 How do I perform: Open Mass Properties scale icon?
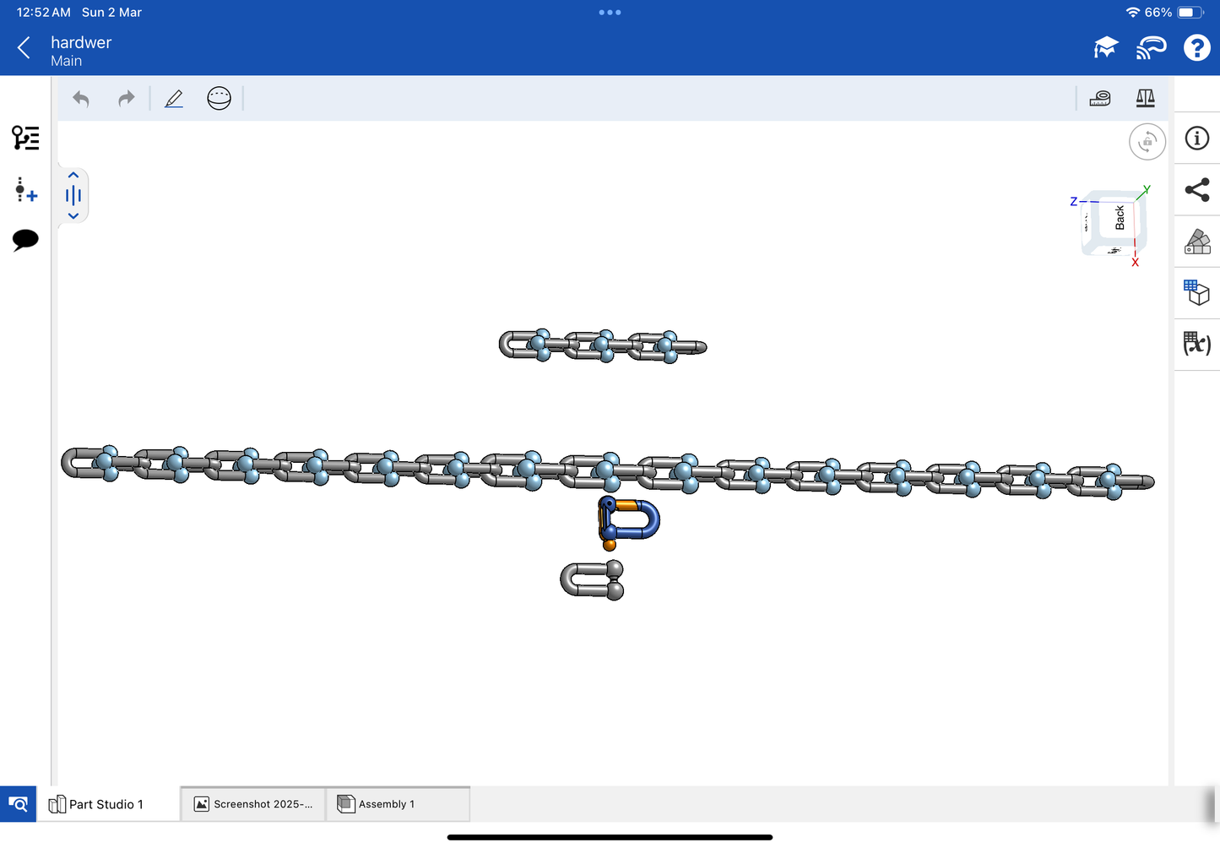(1145, 99)
